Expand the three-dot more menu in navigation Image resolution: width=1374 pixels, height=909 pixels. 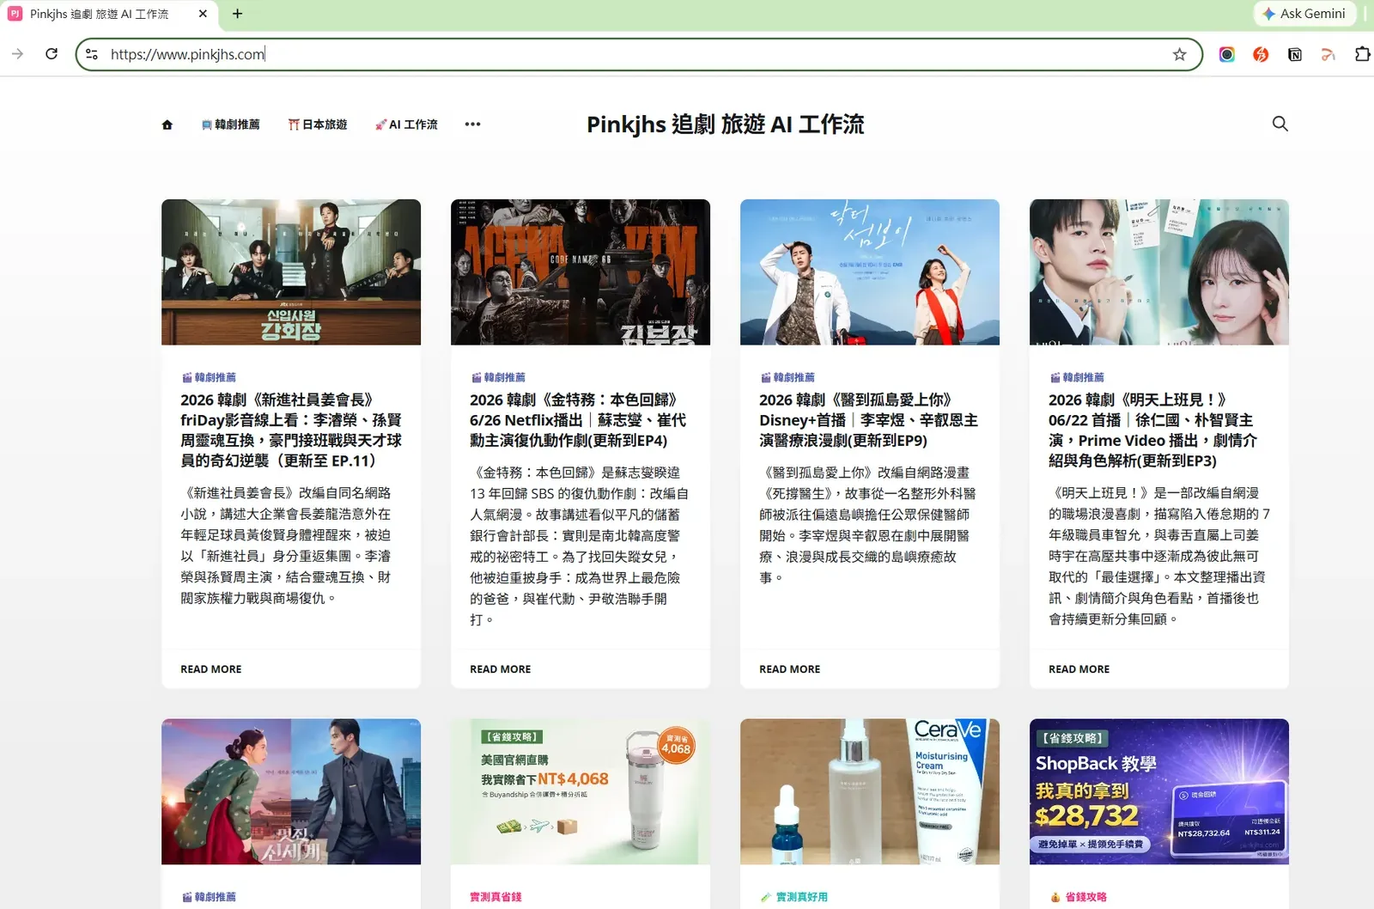tap(472, 125)
